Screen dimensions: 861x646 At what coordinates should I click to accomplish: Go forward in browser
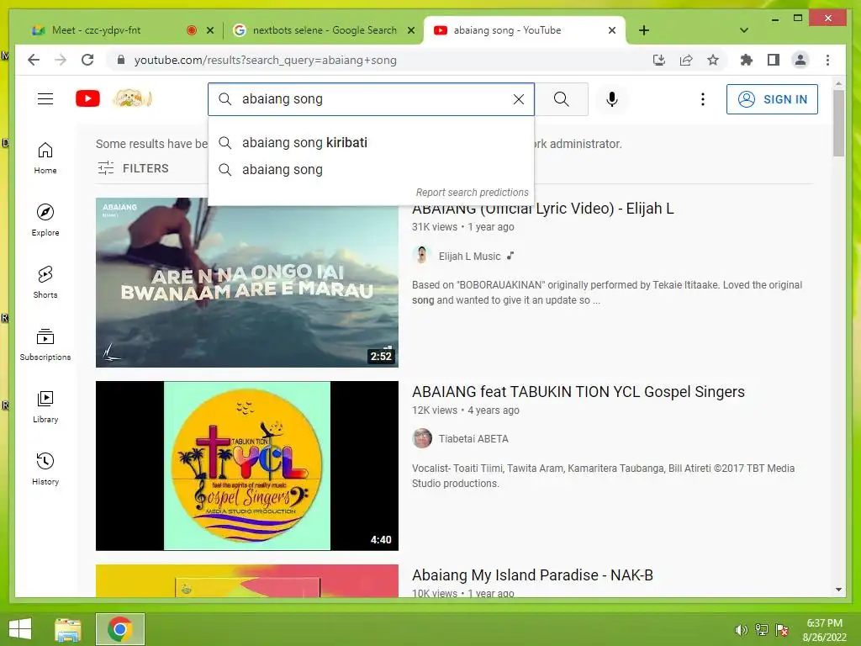61,60
